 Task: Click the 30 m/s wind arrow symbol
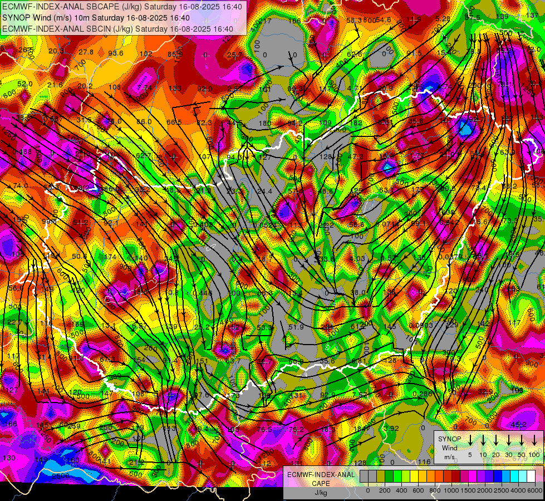point(508,440)
